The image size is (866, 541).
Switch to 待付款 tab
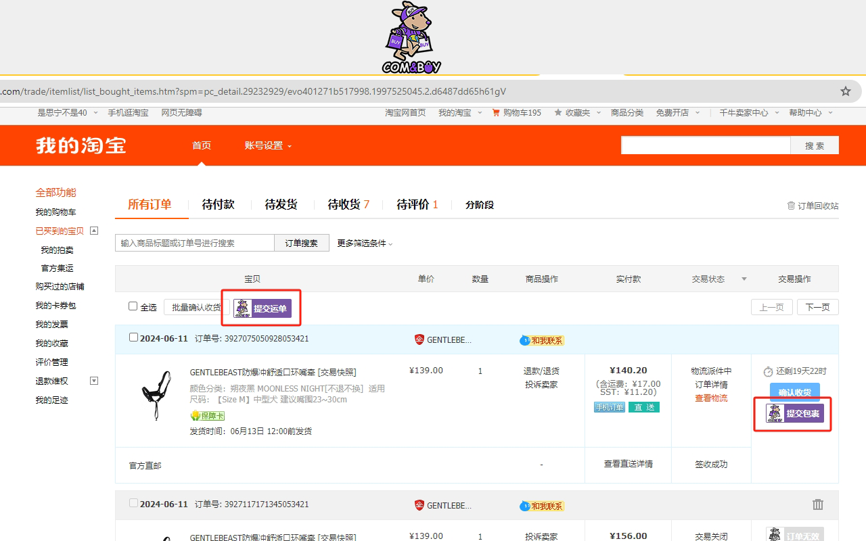coord(219,204)
